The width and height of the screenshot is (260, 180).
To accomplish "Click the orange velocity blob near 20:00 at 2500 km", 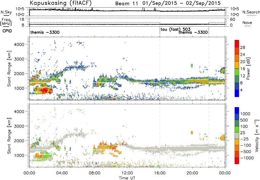I will 192,133.
